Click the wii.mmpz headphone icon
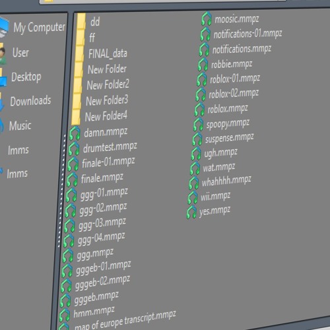Image resolution: width=330 pixels, height=330 pixels. click(x=193, y=197)
